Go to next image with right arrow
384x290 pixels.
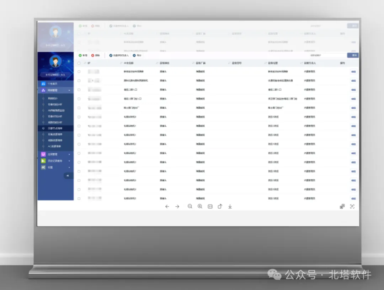[177, 207]
